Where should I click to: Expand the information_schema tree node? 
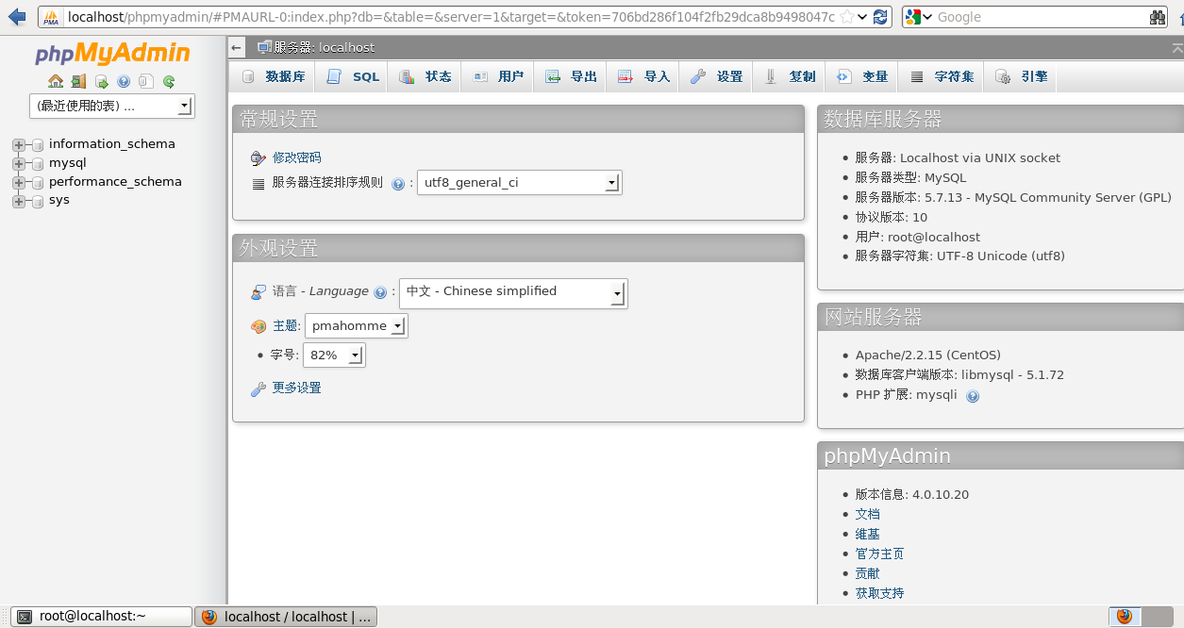18,145
